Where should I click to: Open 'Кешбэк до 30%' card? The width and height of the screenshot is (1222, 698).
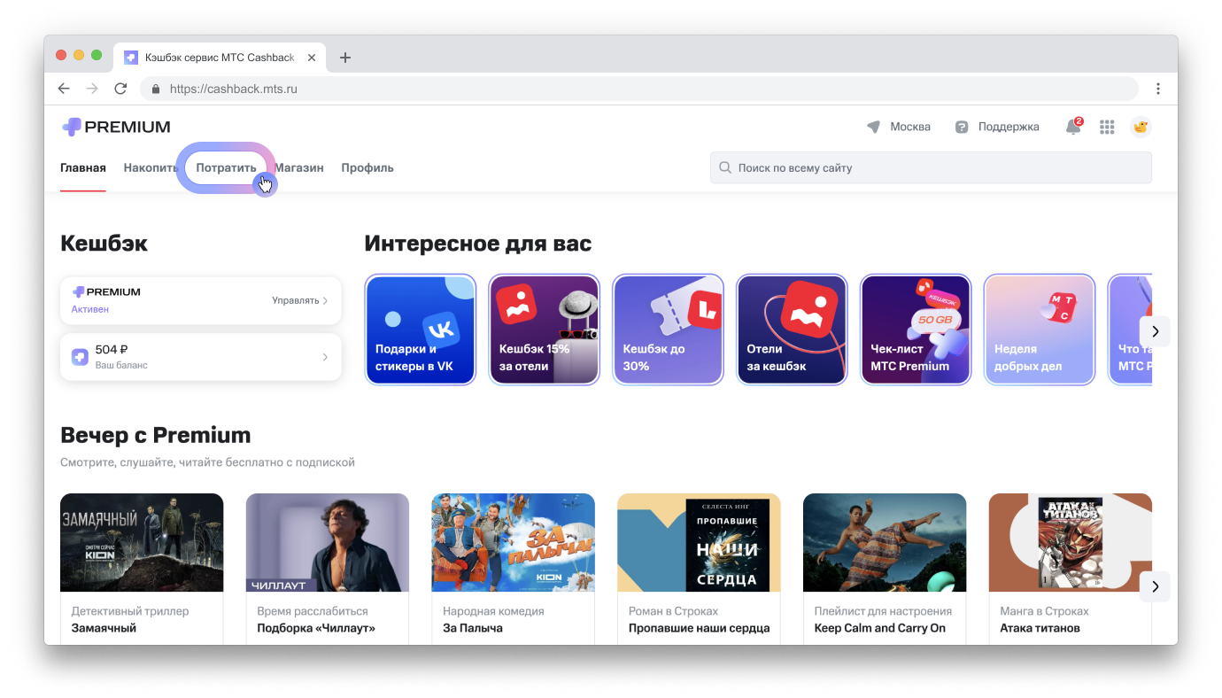[669, 330]
